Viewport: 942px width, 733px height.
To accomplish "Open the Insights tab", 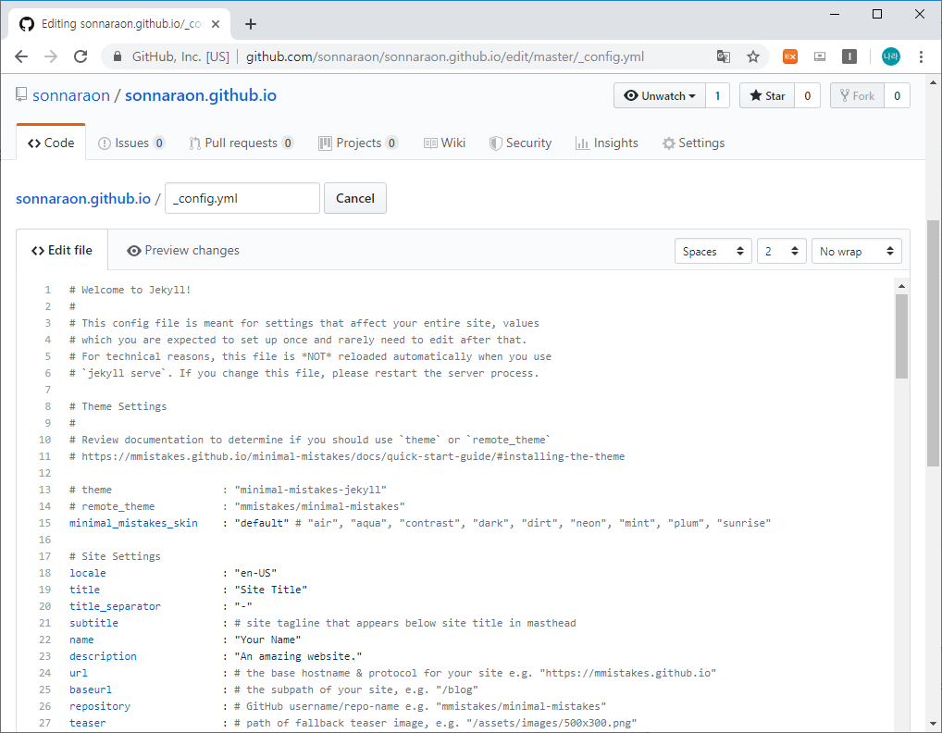I will pyautogui.click(x=607, y=143).
